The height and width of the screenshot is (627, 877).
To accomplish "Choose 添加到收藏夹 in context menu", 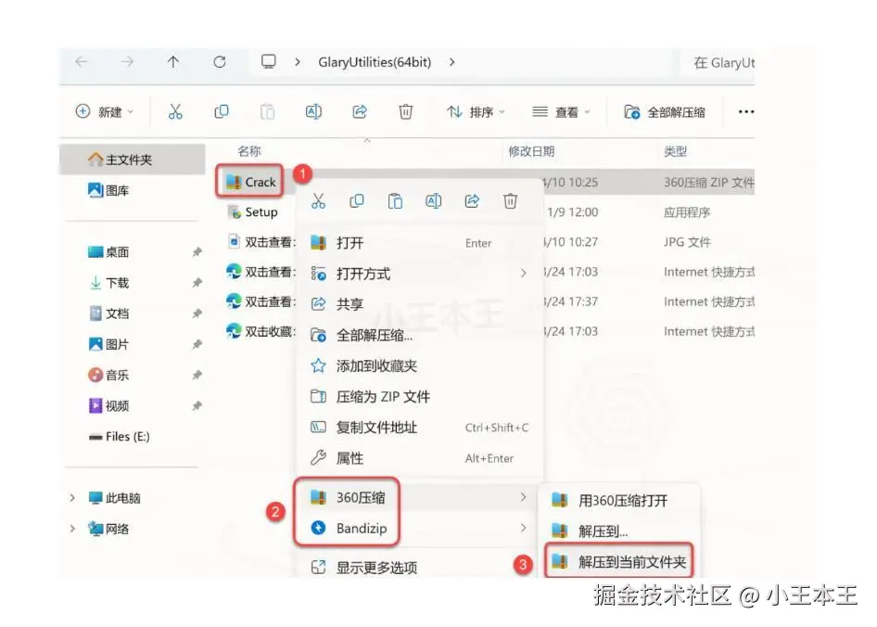I will [x=419, y=366].
